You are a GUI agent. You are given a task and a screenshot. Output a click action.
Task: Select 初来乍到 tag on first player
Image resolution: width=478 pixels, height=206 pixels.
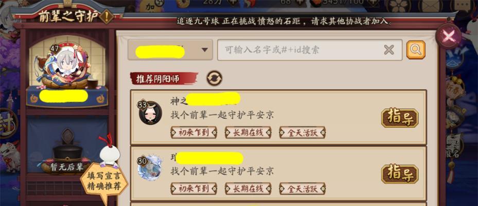pos(193,132)
